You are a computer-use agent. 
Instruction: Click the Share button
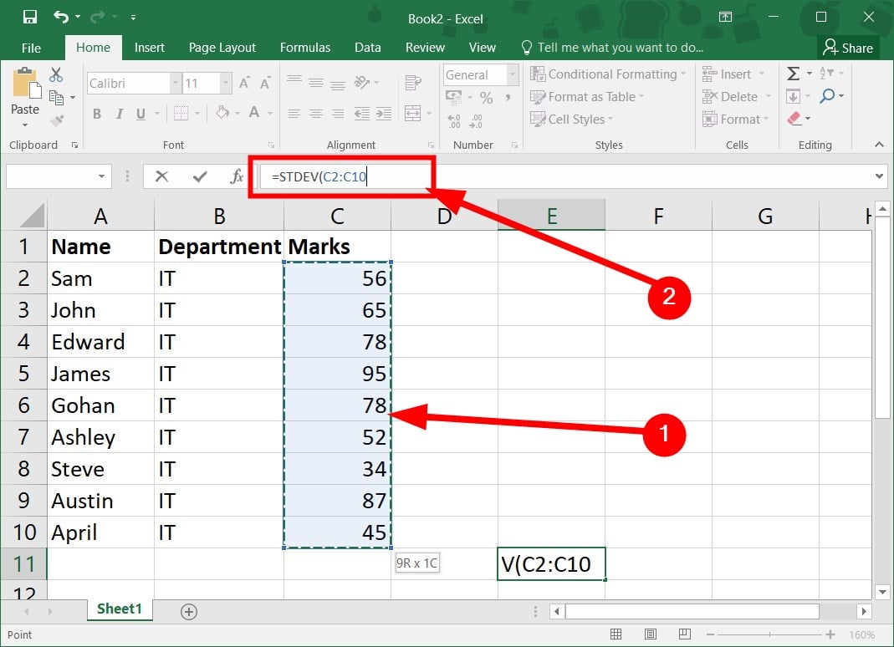pyautogui.click(x=848, y=48)
